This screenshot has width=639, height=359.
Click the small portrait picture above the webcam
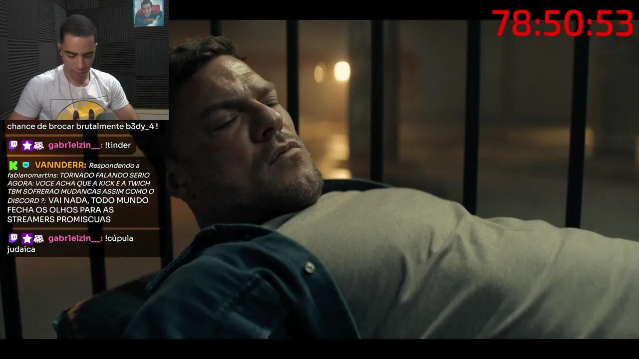coord(149,13)
